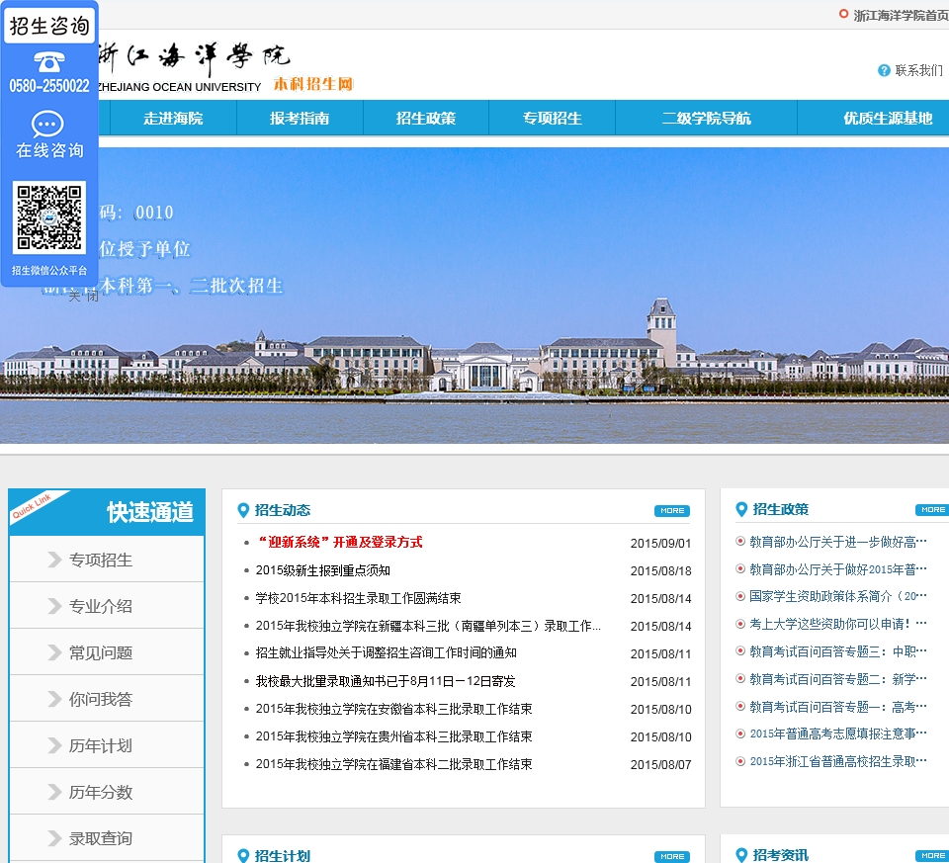Click the telephone icon in consultation widget
This screenshot has width=949, height=863.
click(48, 61)
